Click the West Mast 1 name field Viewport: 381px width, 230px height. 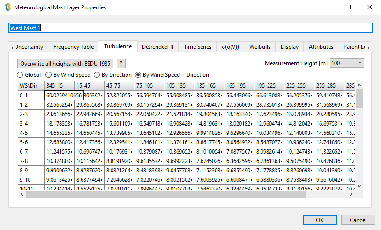pos(190,28)
